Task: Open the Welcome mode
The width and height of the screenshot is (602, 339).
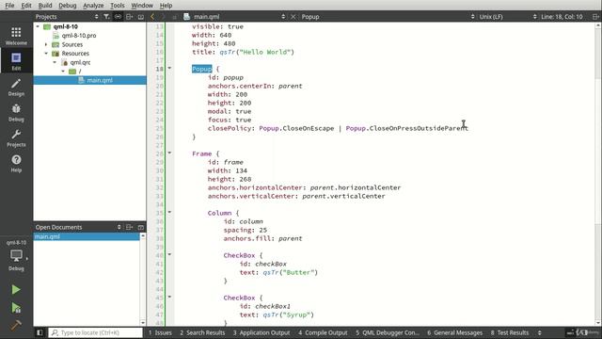Action: [16, 36]
